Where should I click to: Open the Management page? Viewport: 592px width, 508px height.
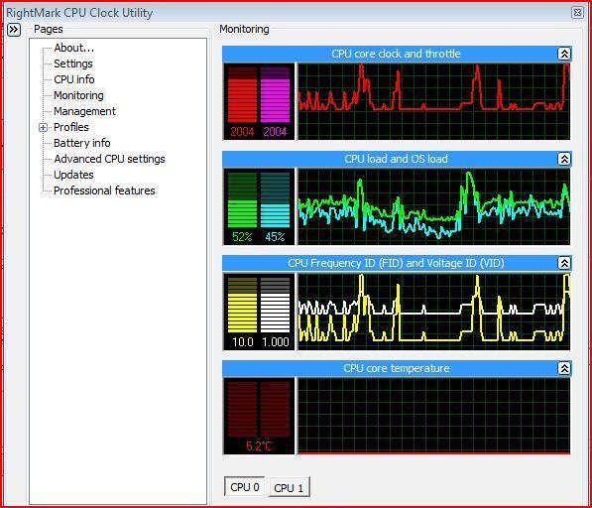click(84, 111)
